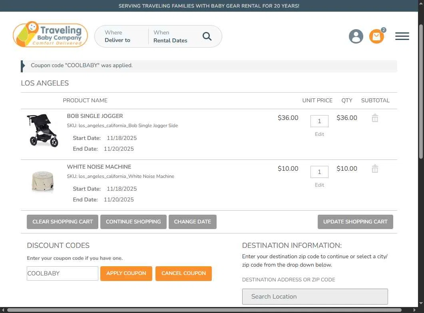Viewport: 424px width, 313px height.
Task: Click the Cancel Coupon button
Action: (183, 273)
